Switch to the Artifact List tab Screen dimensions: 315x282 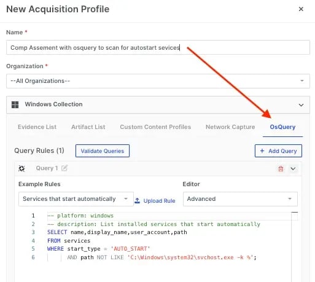click(88, 127)
